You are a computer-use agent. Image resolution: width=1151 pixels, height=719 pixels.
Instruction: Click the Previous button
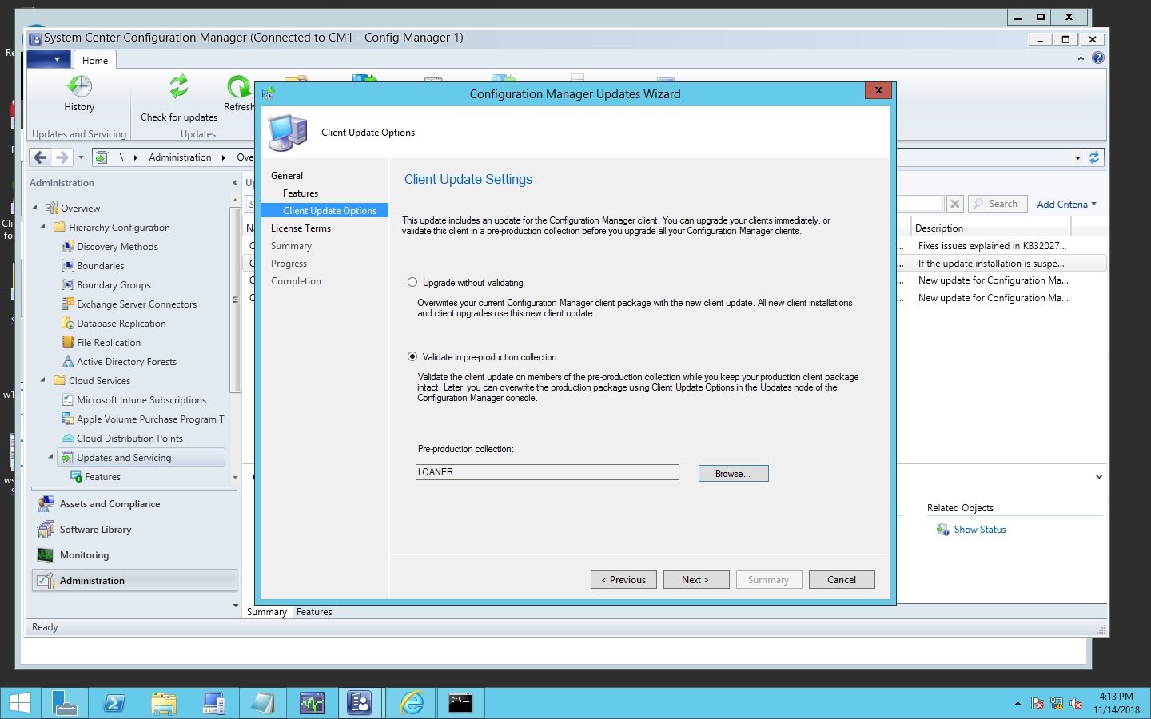tap(623, 580)
